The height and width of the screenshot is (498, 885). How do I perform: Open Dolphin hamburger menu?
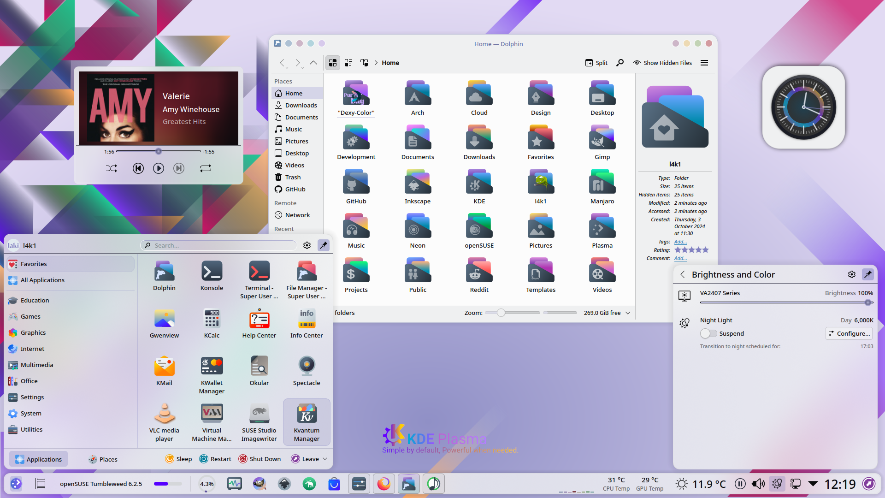704,63
